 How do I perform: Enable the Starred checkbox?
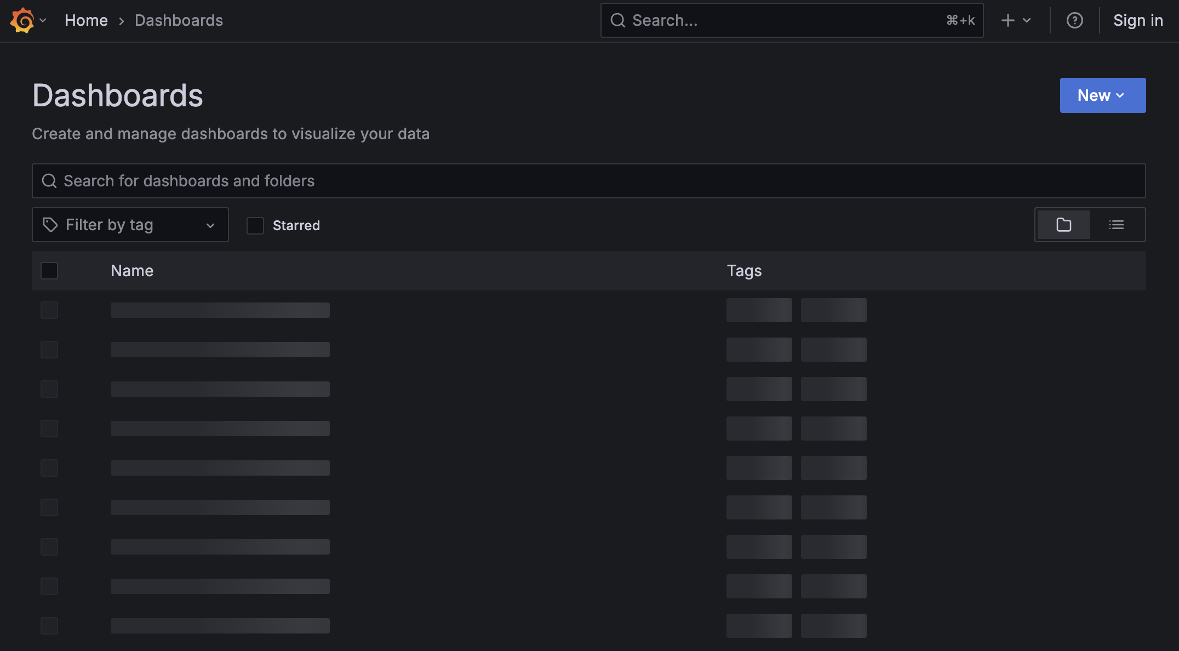[255, 225]
